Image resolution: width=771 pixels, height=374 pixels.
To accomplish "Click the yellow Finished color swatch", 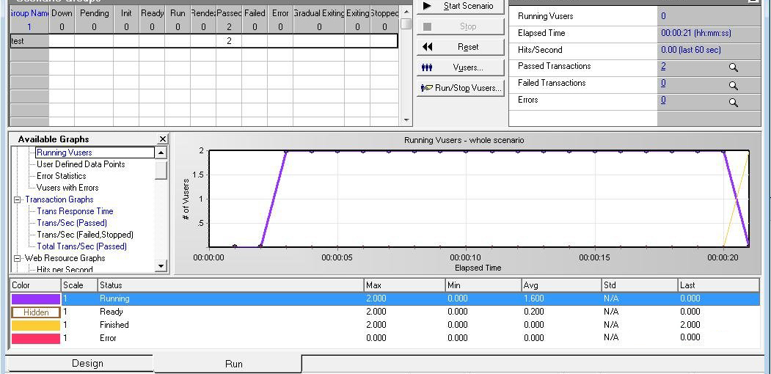I will tap(35, 325).
